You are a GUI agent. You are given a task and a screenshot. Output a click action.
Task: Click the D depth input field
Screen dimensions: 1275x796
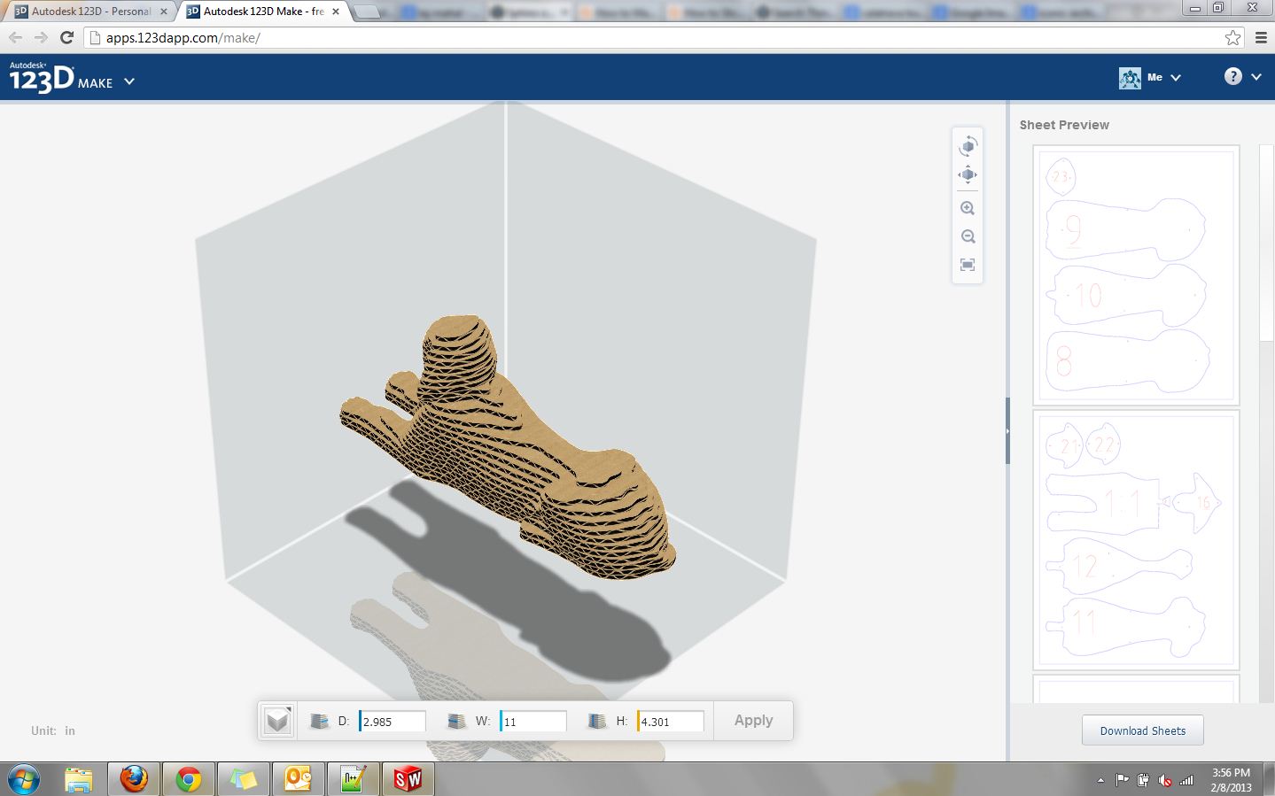[393, 722]
